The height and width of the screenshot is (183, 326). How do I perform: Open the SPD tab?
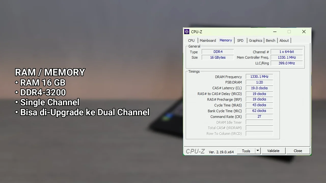click(240, 40)
